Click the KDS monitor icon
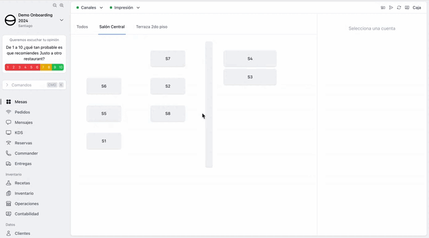 (x=9, y=133)
